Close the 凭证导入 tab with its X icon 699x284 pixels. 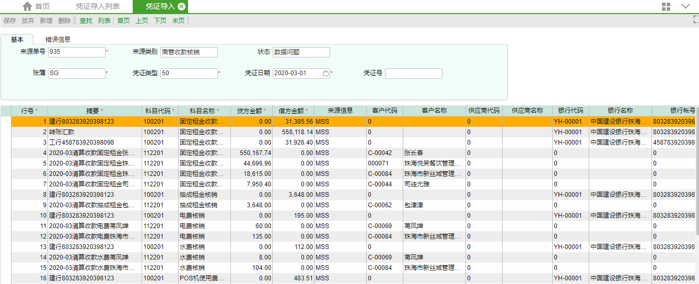181,7
